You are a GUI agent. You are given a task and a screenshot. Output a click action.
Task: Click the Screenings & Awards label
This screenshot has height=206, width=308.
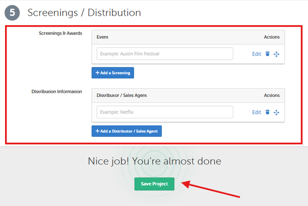tap(60, 33)
